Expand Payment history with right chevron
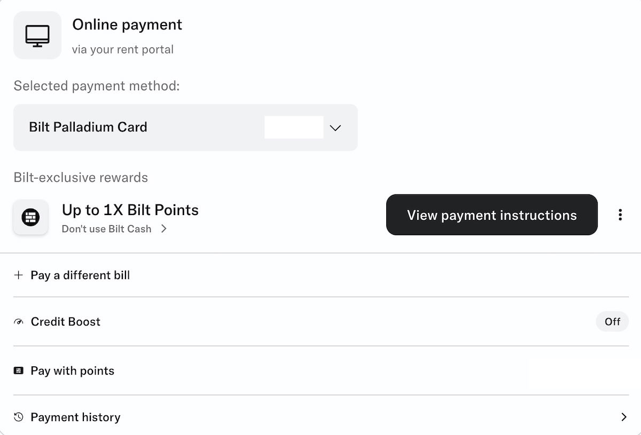The image size is (641, 435). (623, 417)
